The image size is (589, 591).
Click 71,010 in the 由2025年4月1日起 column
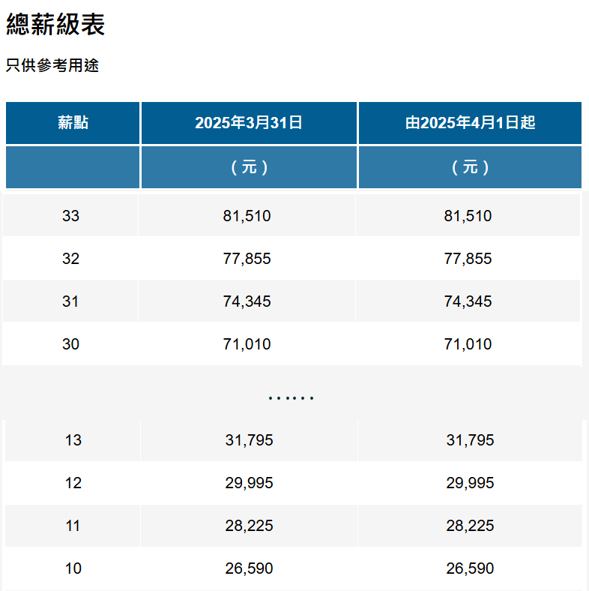pos(468,344)
